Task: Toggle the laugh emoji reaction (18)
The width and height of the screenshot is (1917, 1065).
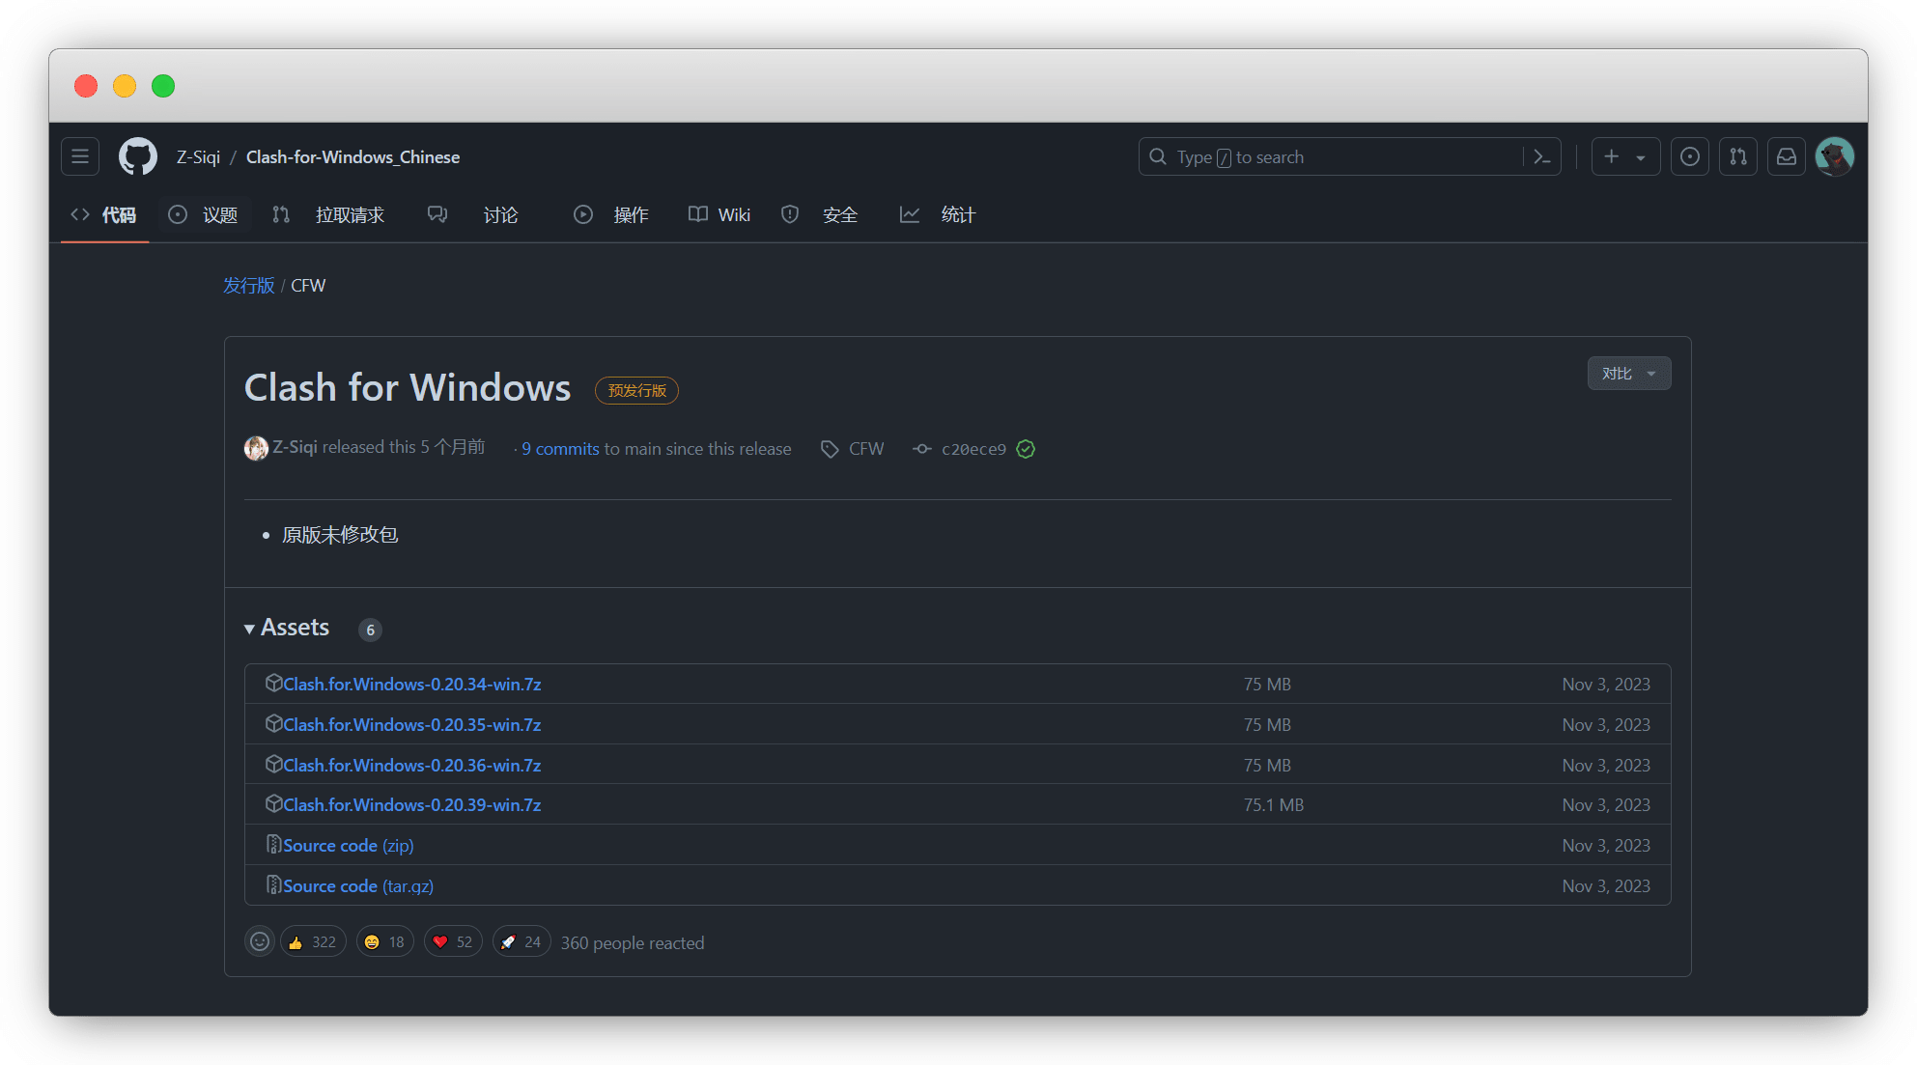Action: (384, 941)
